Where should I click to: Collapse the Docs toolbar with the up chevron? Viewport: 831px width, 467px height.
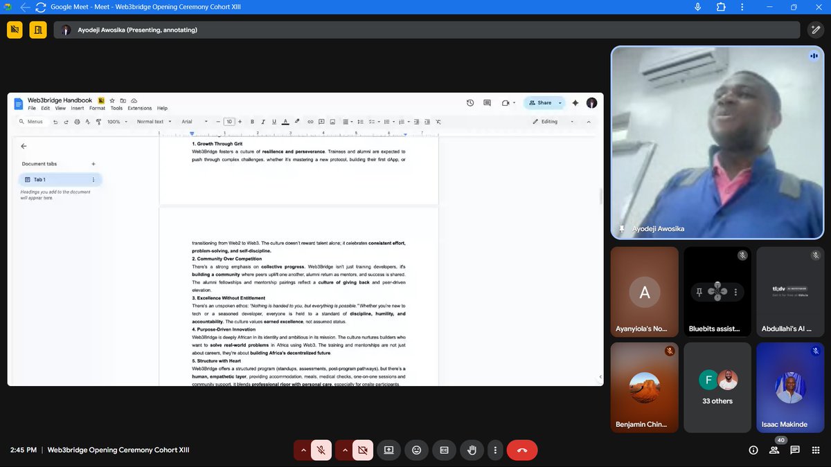[589, 122]
